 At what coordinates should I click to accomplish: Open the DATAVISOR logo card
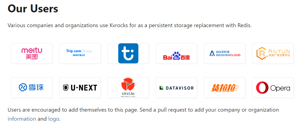(176, 87)
